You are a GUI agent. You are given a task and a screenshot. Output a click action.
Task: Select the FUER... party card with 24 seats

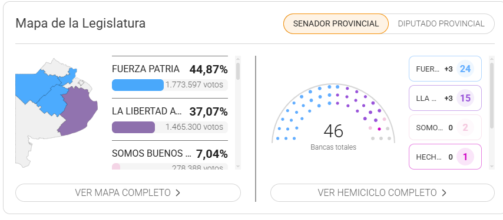[445, 69]
